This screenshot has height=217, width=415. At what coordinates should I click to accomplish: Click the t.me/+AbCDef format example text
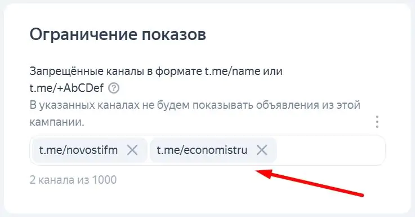(66, 88)
